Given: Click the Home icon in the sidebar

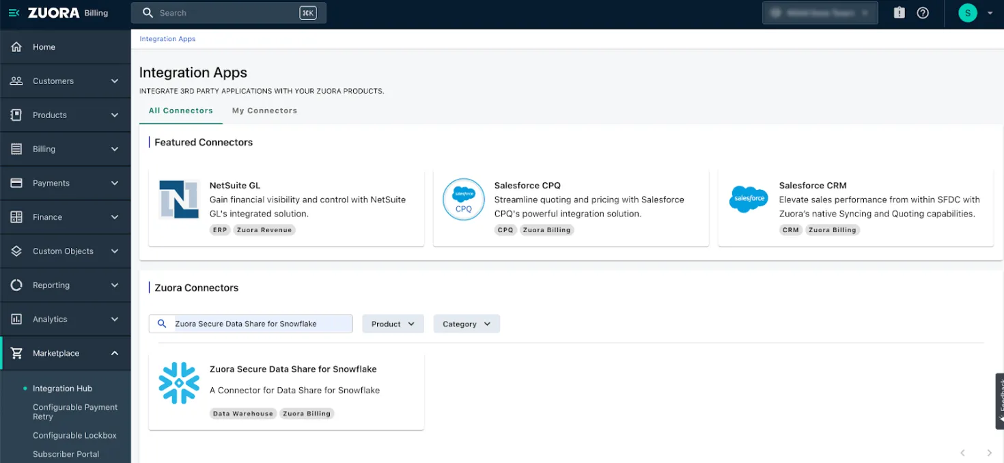Looking at the screenshot, I should pos(16,47).
